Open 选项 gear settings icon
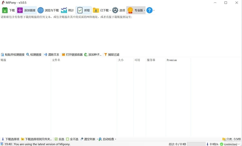The image size is (242, 146). (115, 10)
